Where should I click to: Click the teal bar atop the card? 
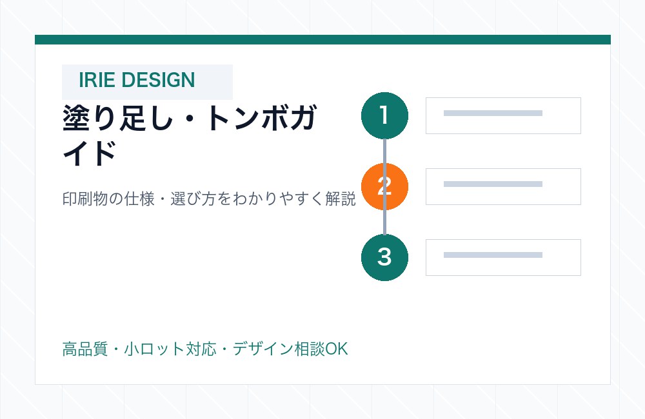pos(322,39)
